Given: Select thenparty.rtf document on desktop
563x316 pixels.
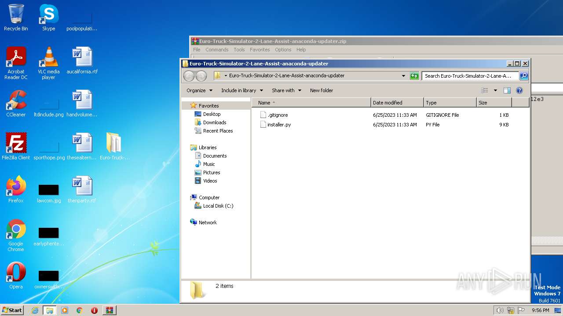Looking at the screenshot, I should (82, 190).
